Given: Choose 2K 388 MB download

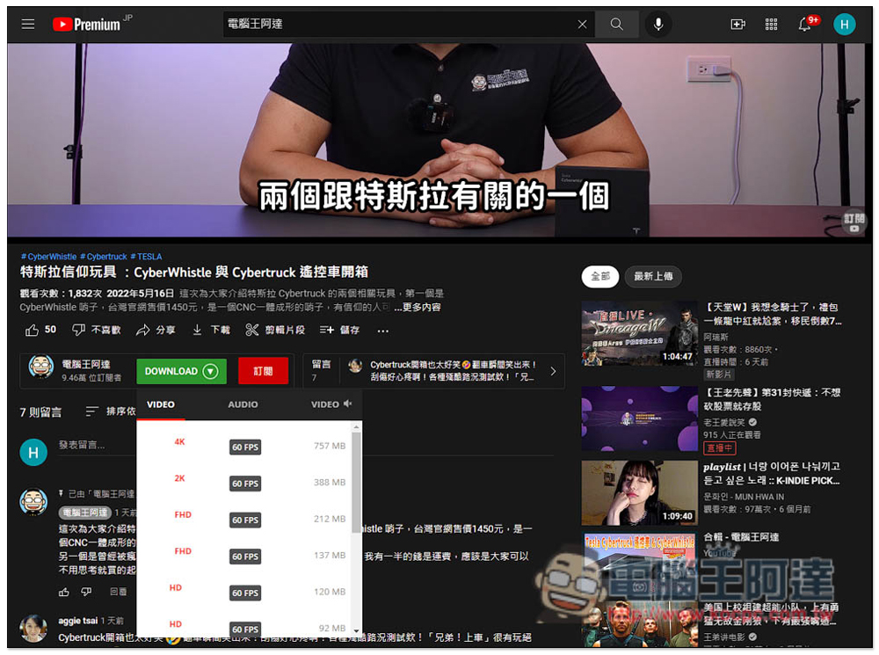Looking at the screenshot, I should click(245, 482).
